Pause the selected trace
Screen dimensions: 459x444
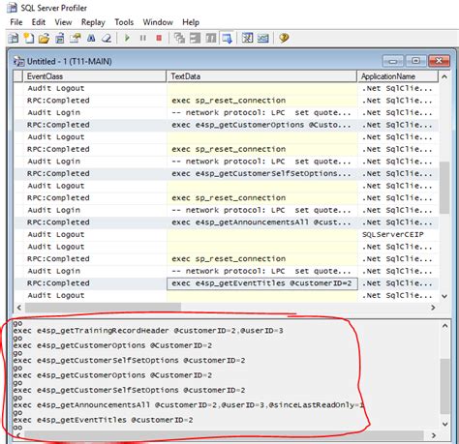point(143,38)
